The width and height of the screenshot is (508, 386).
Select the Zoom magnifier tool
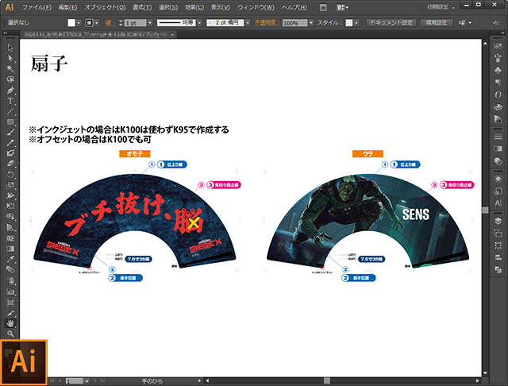pos(10,334)
